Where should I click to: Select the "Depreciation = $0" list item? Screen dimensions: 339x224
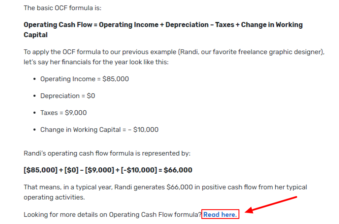[x=68, y=96]
